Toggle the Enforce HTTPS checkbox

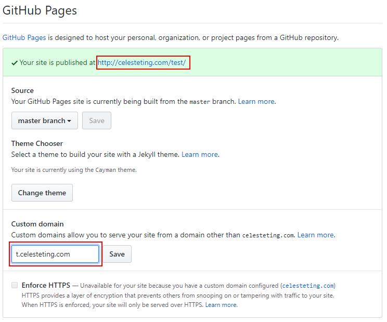pyautogui.click(x=15, y=285)
